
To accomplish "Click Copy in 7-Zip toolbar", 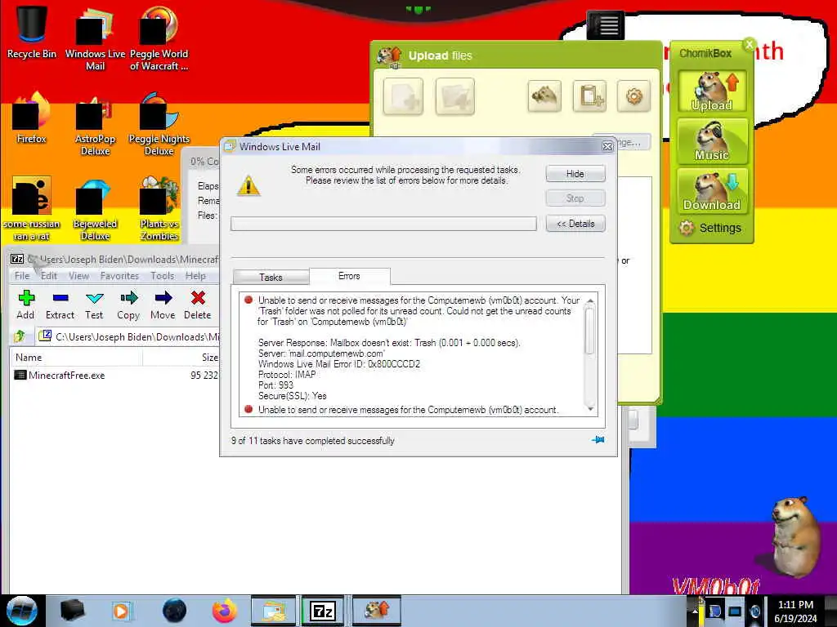I will (128, 305).
